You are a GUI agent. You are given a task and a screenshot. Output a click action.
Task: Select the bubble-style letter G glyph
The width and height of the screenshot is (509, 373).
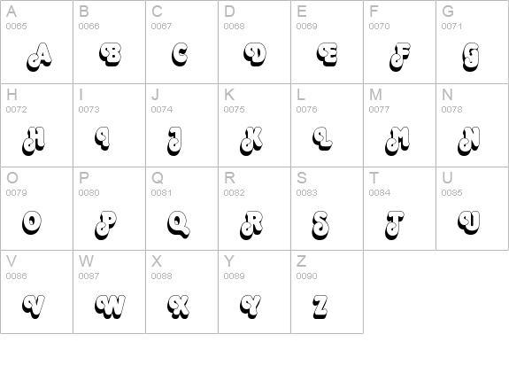coord(471,57)
